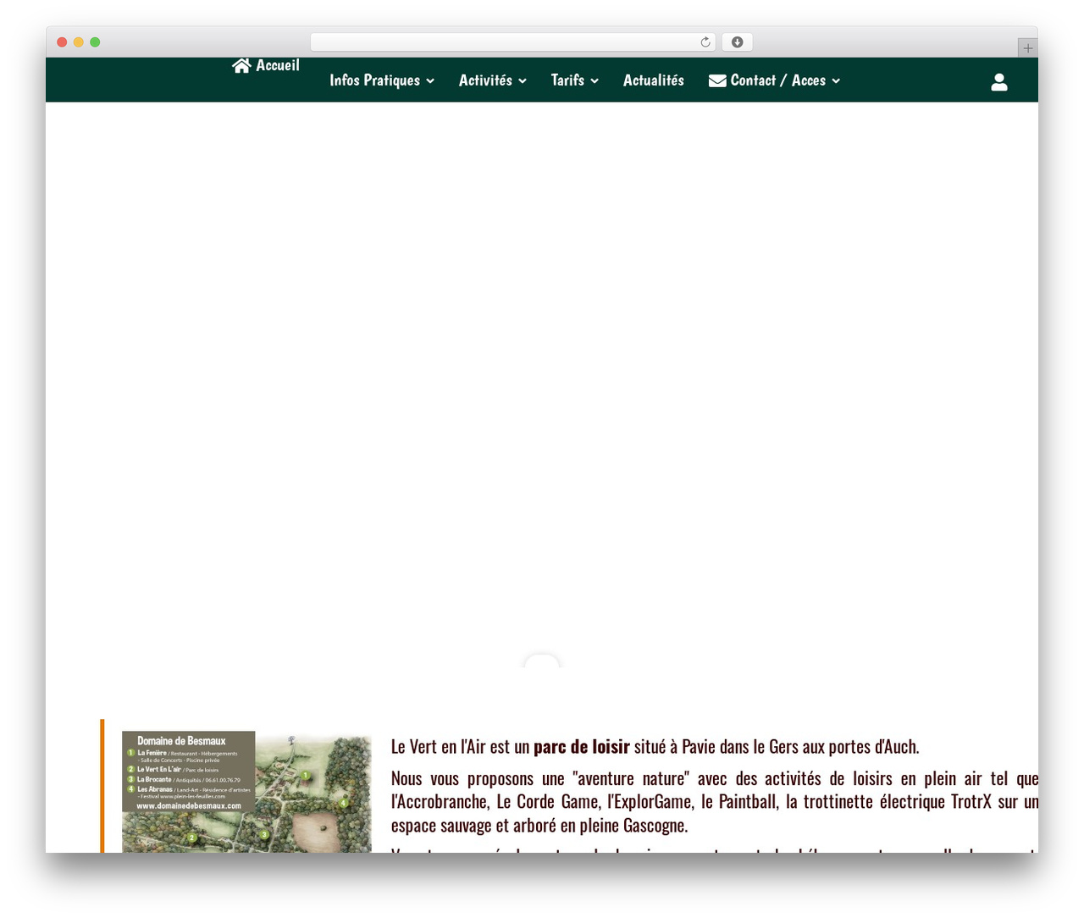Click the envelope icon beside Contact
The image size is (1084, 918).
pyautogui.click(x=717, y=80)
